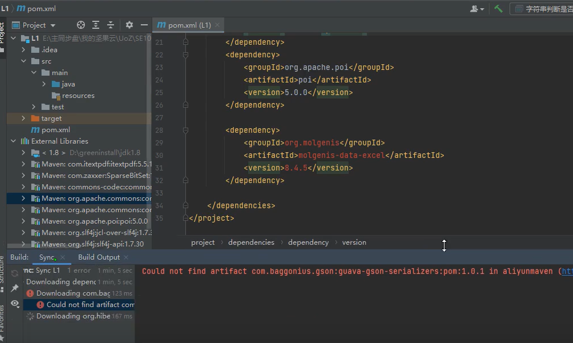This screenshot has height=343, width=573.
Task: Click fold marker on line 35 project closing tag
Action: pyautogui.click(x=186, y=218)
